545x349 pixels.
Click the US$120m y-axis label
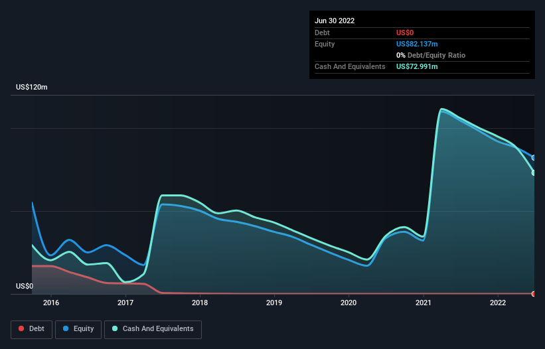click(32, 87)
